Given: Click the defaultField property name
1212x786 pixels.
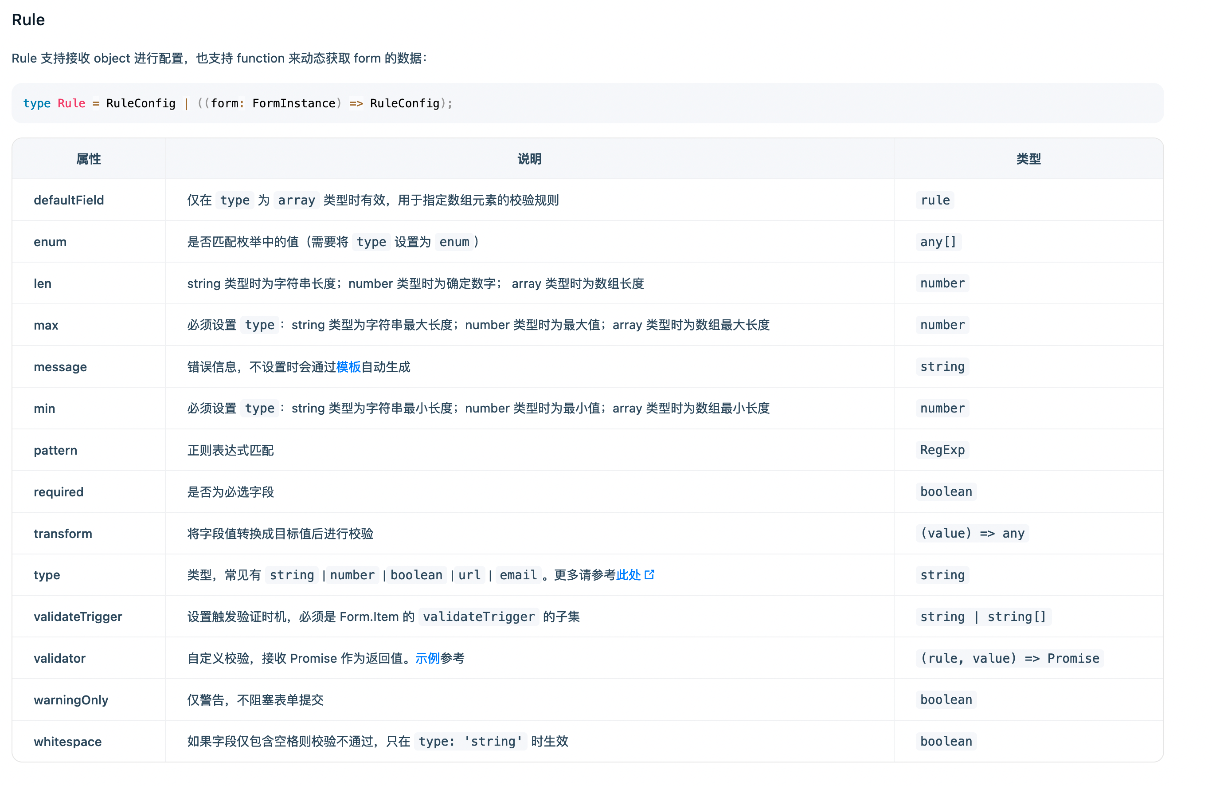Looking at the screenshot, I should 69,200.
